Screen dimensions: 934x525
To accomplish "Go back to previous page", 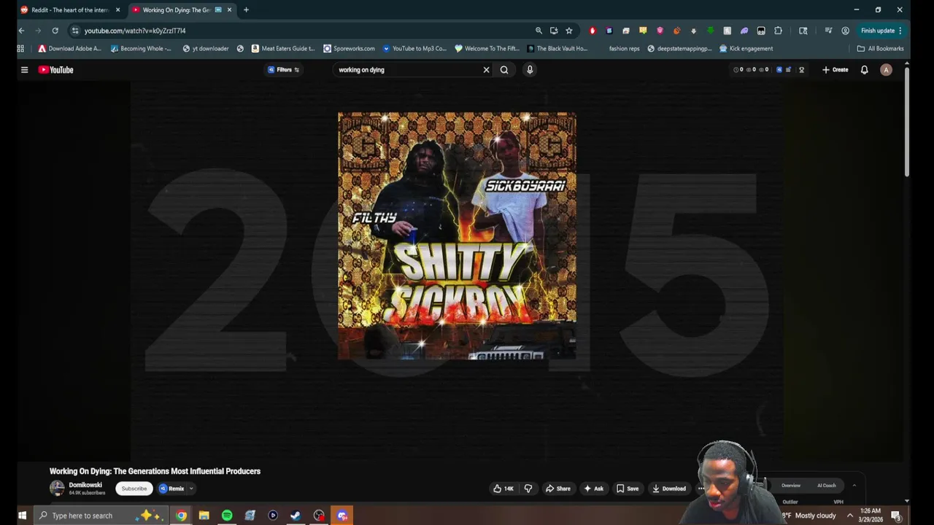I will coord(21,31).
